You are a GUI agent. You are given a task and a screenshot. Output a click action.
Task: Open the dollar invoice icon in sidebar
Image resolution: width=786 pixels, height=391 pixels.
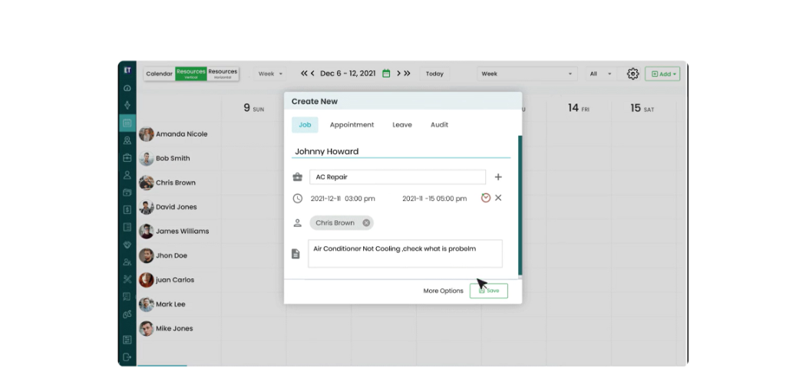click(127, 210)
